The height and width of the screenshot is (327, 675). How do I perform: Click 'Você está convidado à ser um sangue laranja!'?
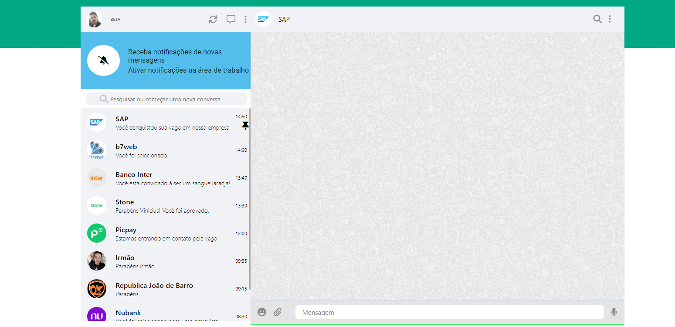coord(173,183)
